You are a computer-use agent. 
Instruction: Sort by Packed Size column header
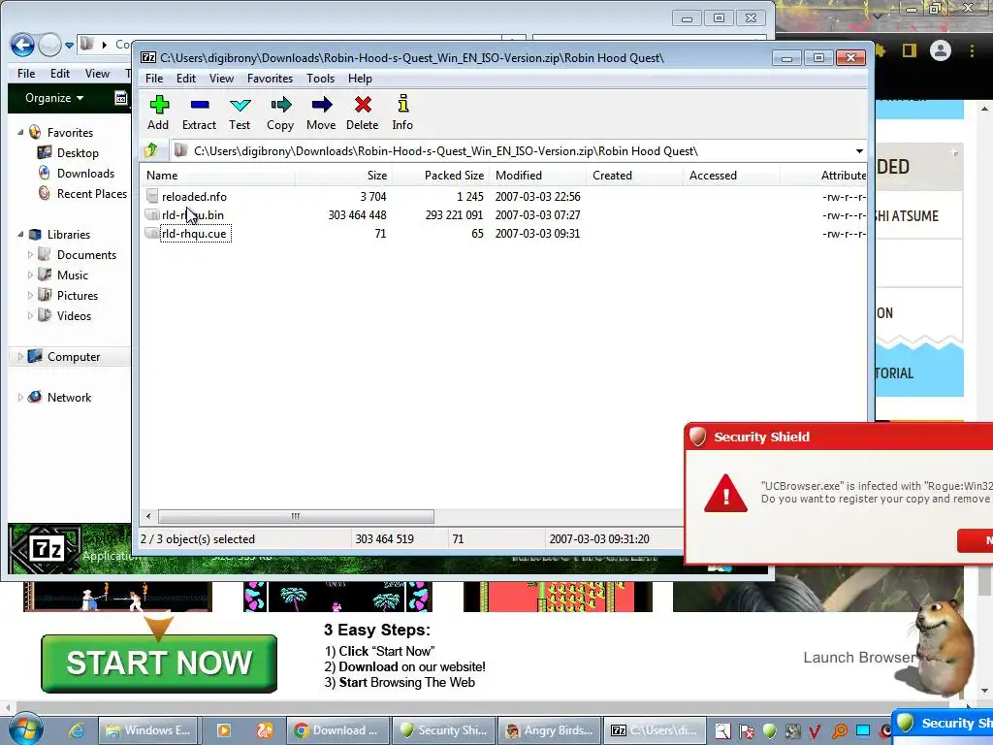440,176
